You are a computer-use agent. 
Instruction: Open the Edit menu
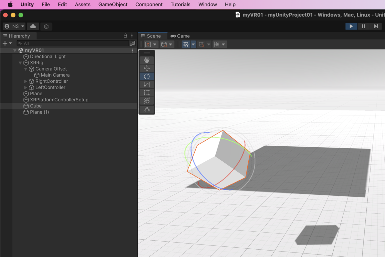point(63,4)
